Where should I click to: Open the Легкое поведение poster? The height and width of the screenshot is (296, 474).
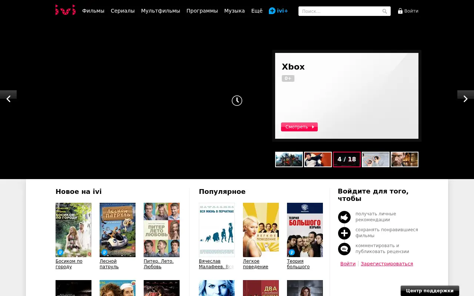pos(261,230)
